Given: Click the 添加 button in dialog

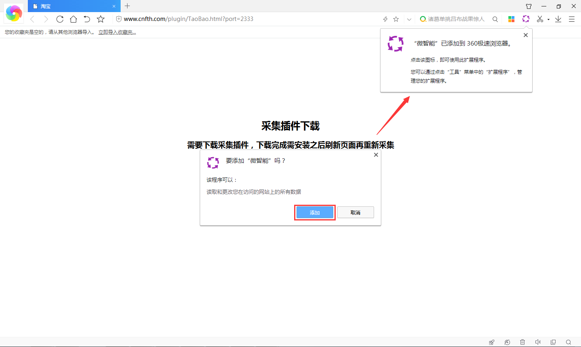Looking at the screenshot, I should coord(315,212).
